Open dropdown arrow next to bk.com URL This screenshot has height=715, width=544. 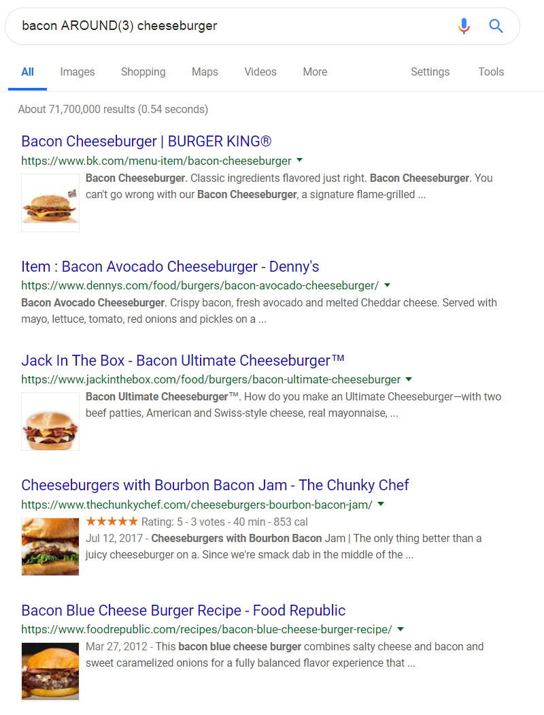(300, 160)
